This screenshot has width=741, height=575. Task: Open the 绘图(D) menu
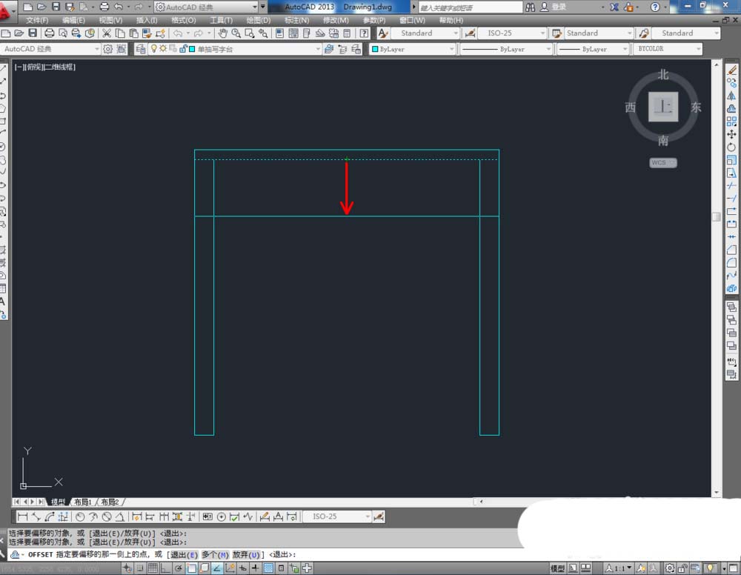point(259,20)
